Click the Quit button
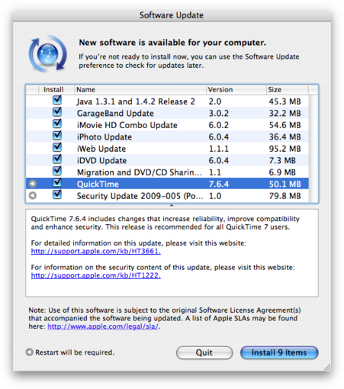The width and height of the screenshot is (344, 389). click(x=204, y=352)
